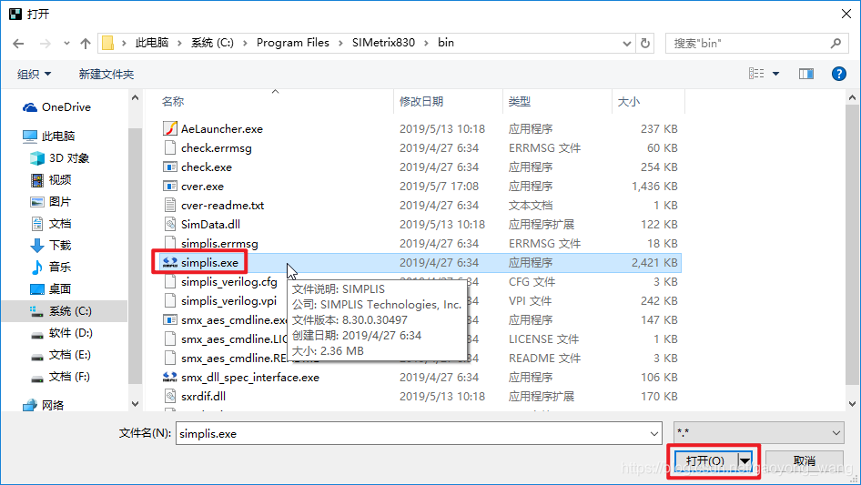Screen dimensions: 861x485
Task: Select simplis_verilog.vpi file
Action: coord(228,301)
